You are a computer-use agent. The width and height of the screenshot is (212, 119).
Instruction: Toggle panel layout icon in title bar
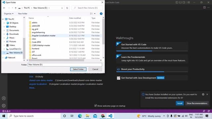(x=180, y=2)
